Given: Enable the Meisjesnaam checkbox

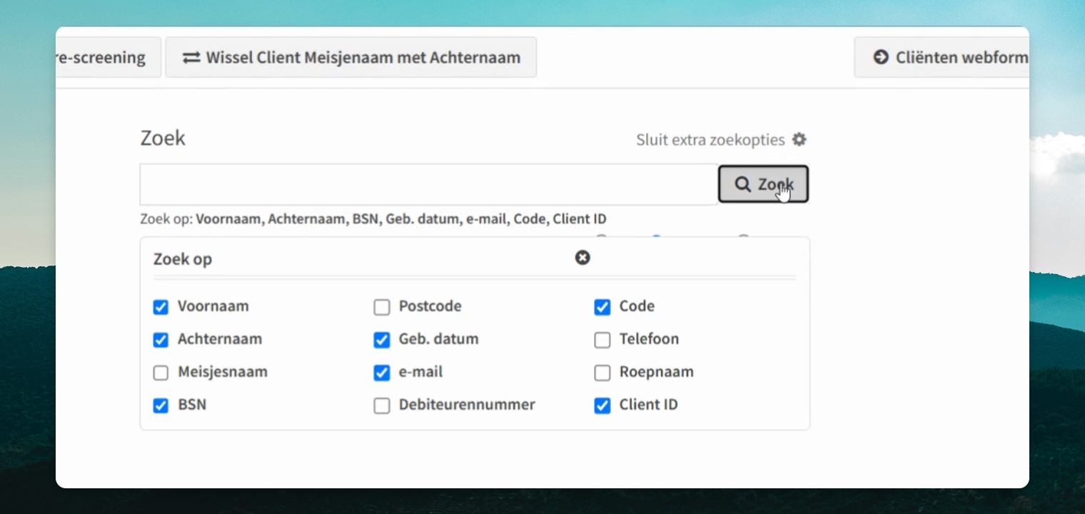Looking at the screenshot, I should [161, 373].
